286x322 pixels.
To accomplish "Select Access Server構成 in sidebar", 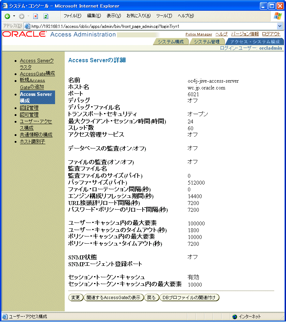I will (37, 97).
